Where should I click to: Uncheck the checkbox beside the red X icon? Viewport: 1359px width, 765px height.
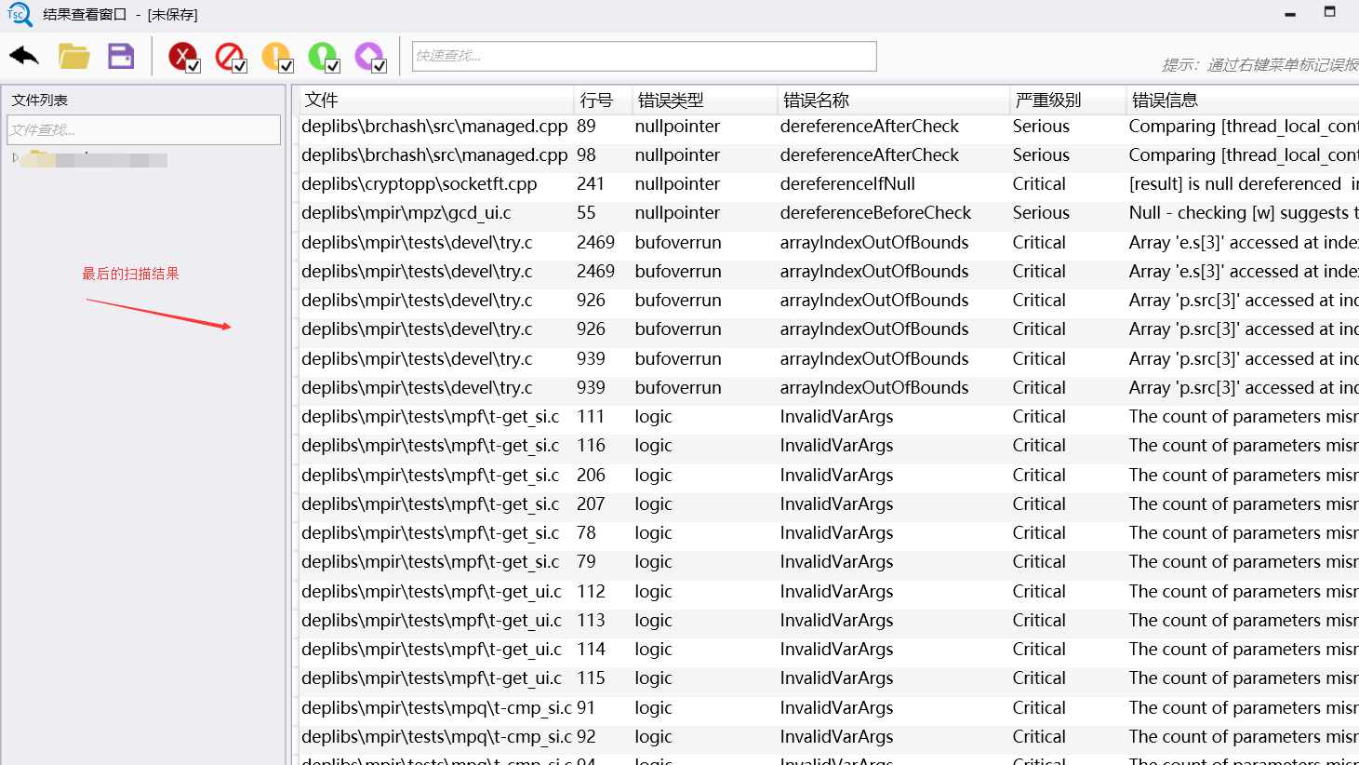pos(193,65)
